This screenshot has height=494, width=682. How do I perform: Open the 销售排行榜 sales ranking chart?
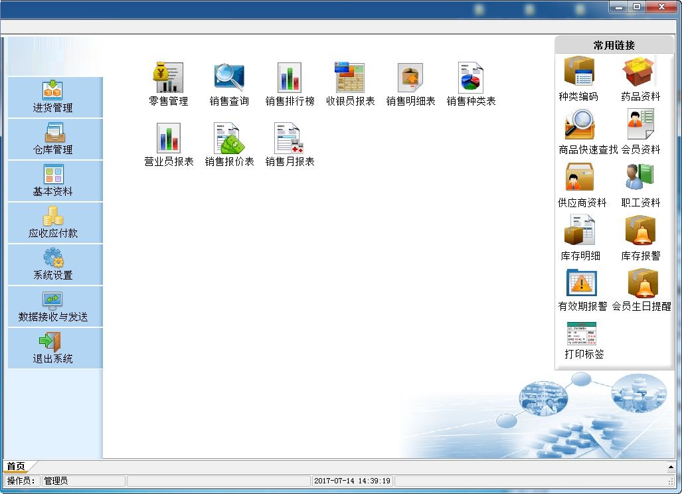click(x=290, y=79)
